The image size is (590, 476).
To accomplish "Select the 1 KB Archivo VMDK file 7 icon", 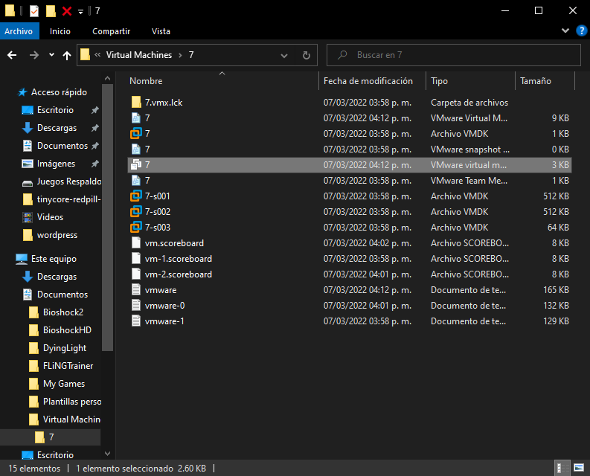I will (136, 134).
